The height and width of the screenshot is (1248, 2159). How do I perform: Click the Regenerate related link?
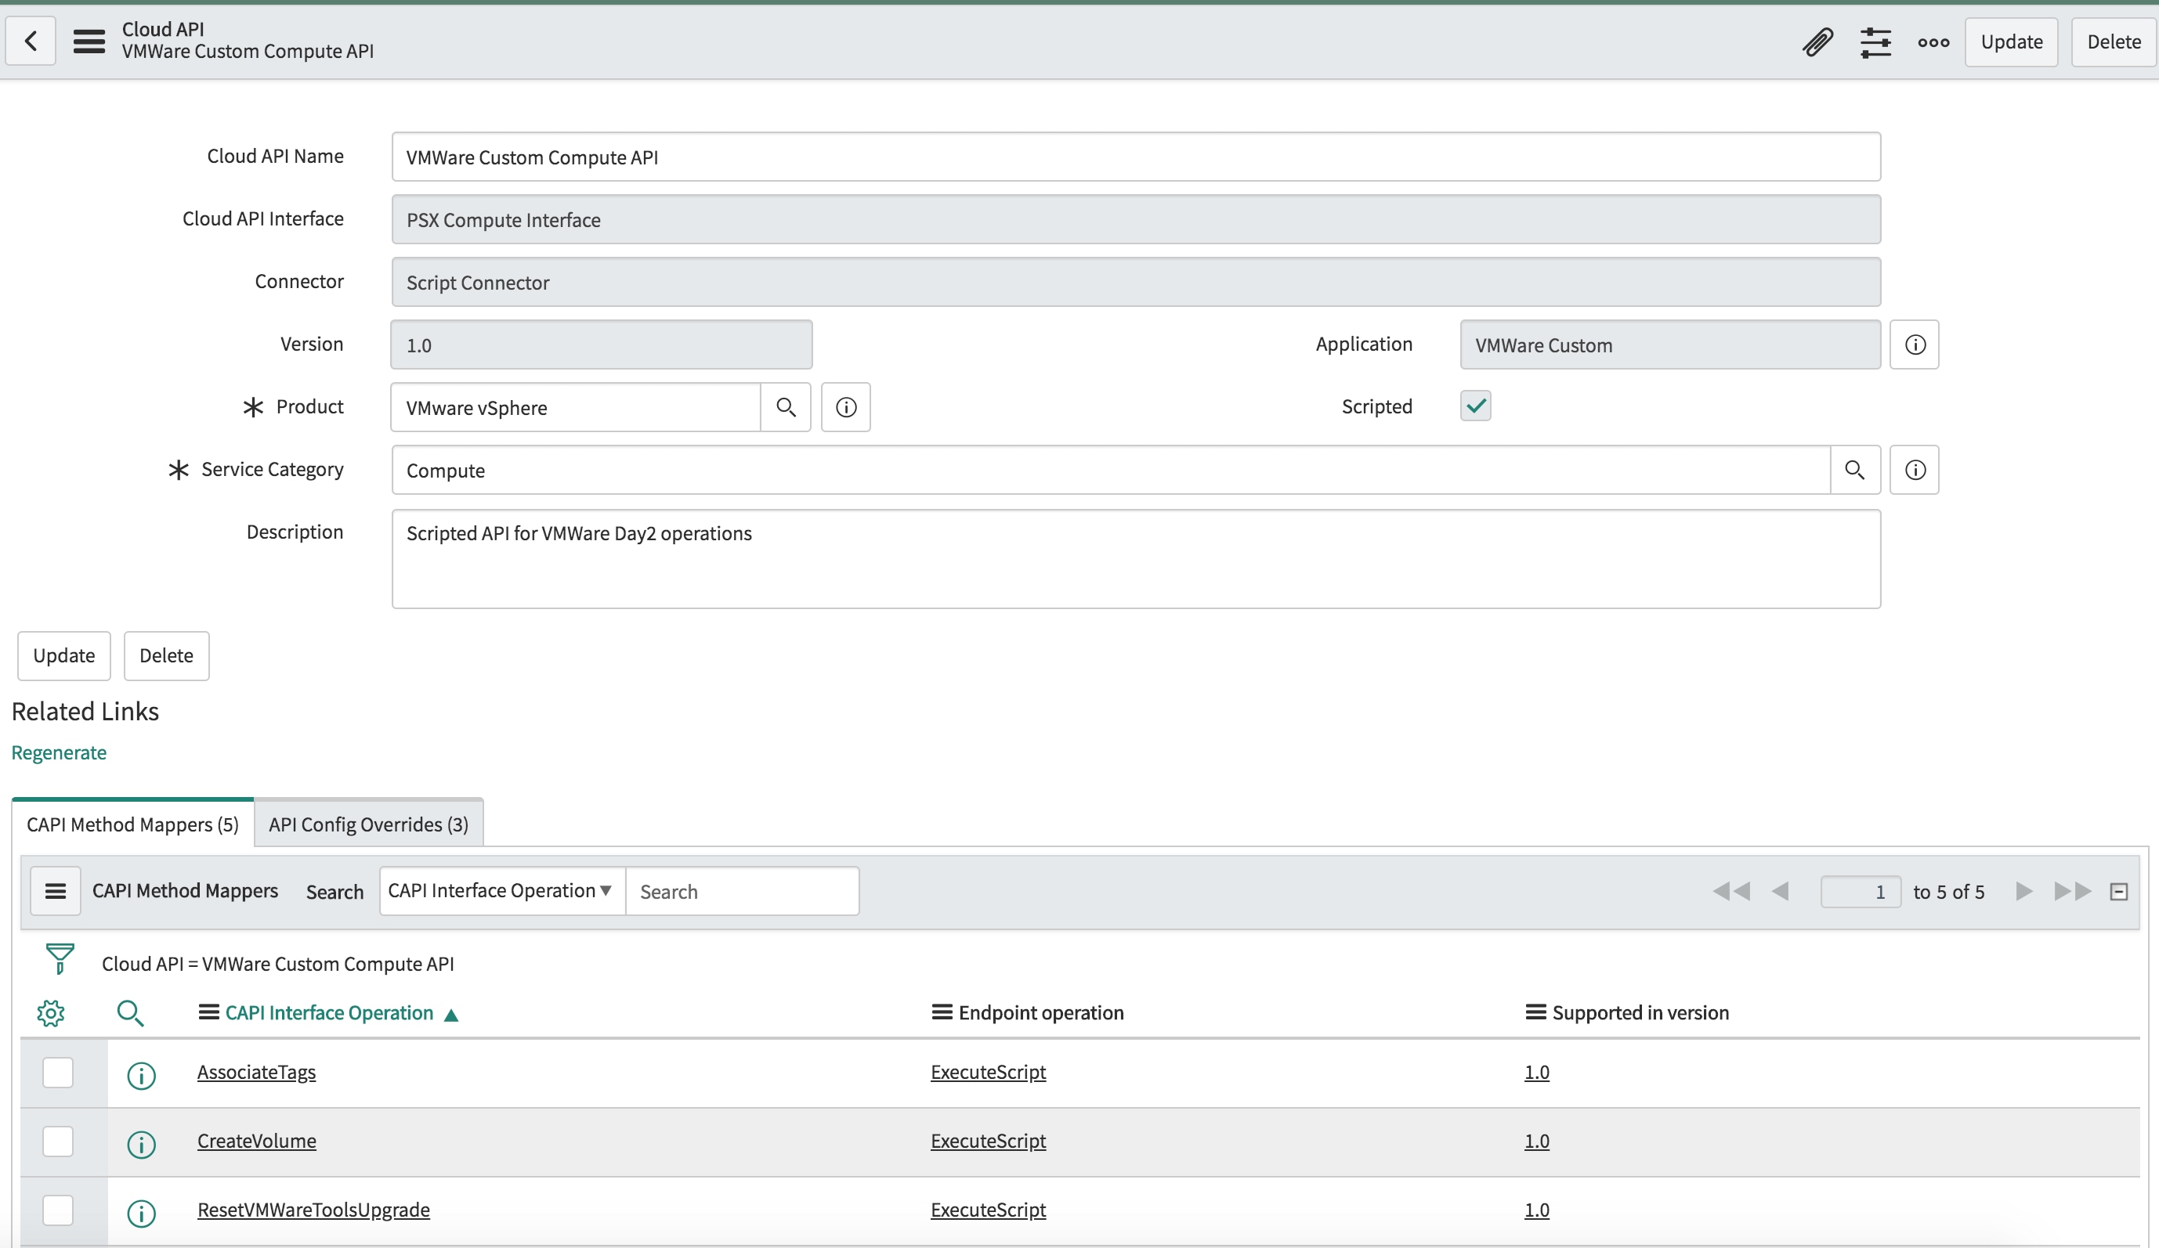pyautogui.click(x=59, y=752)
